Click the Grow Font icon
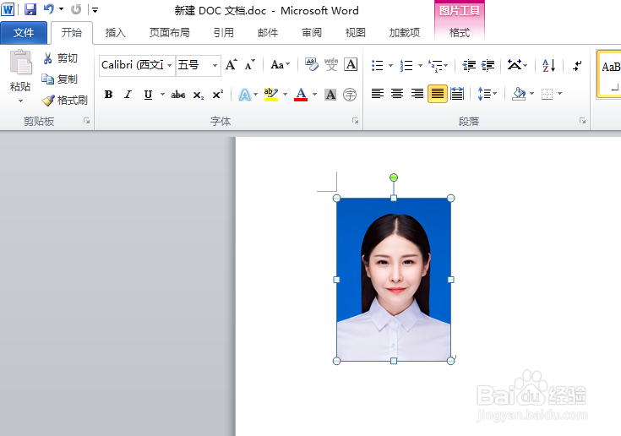This screenshot has height=436, width=621. (x=232, y=64)
